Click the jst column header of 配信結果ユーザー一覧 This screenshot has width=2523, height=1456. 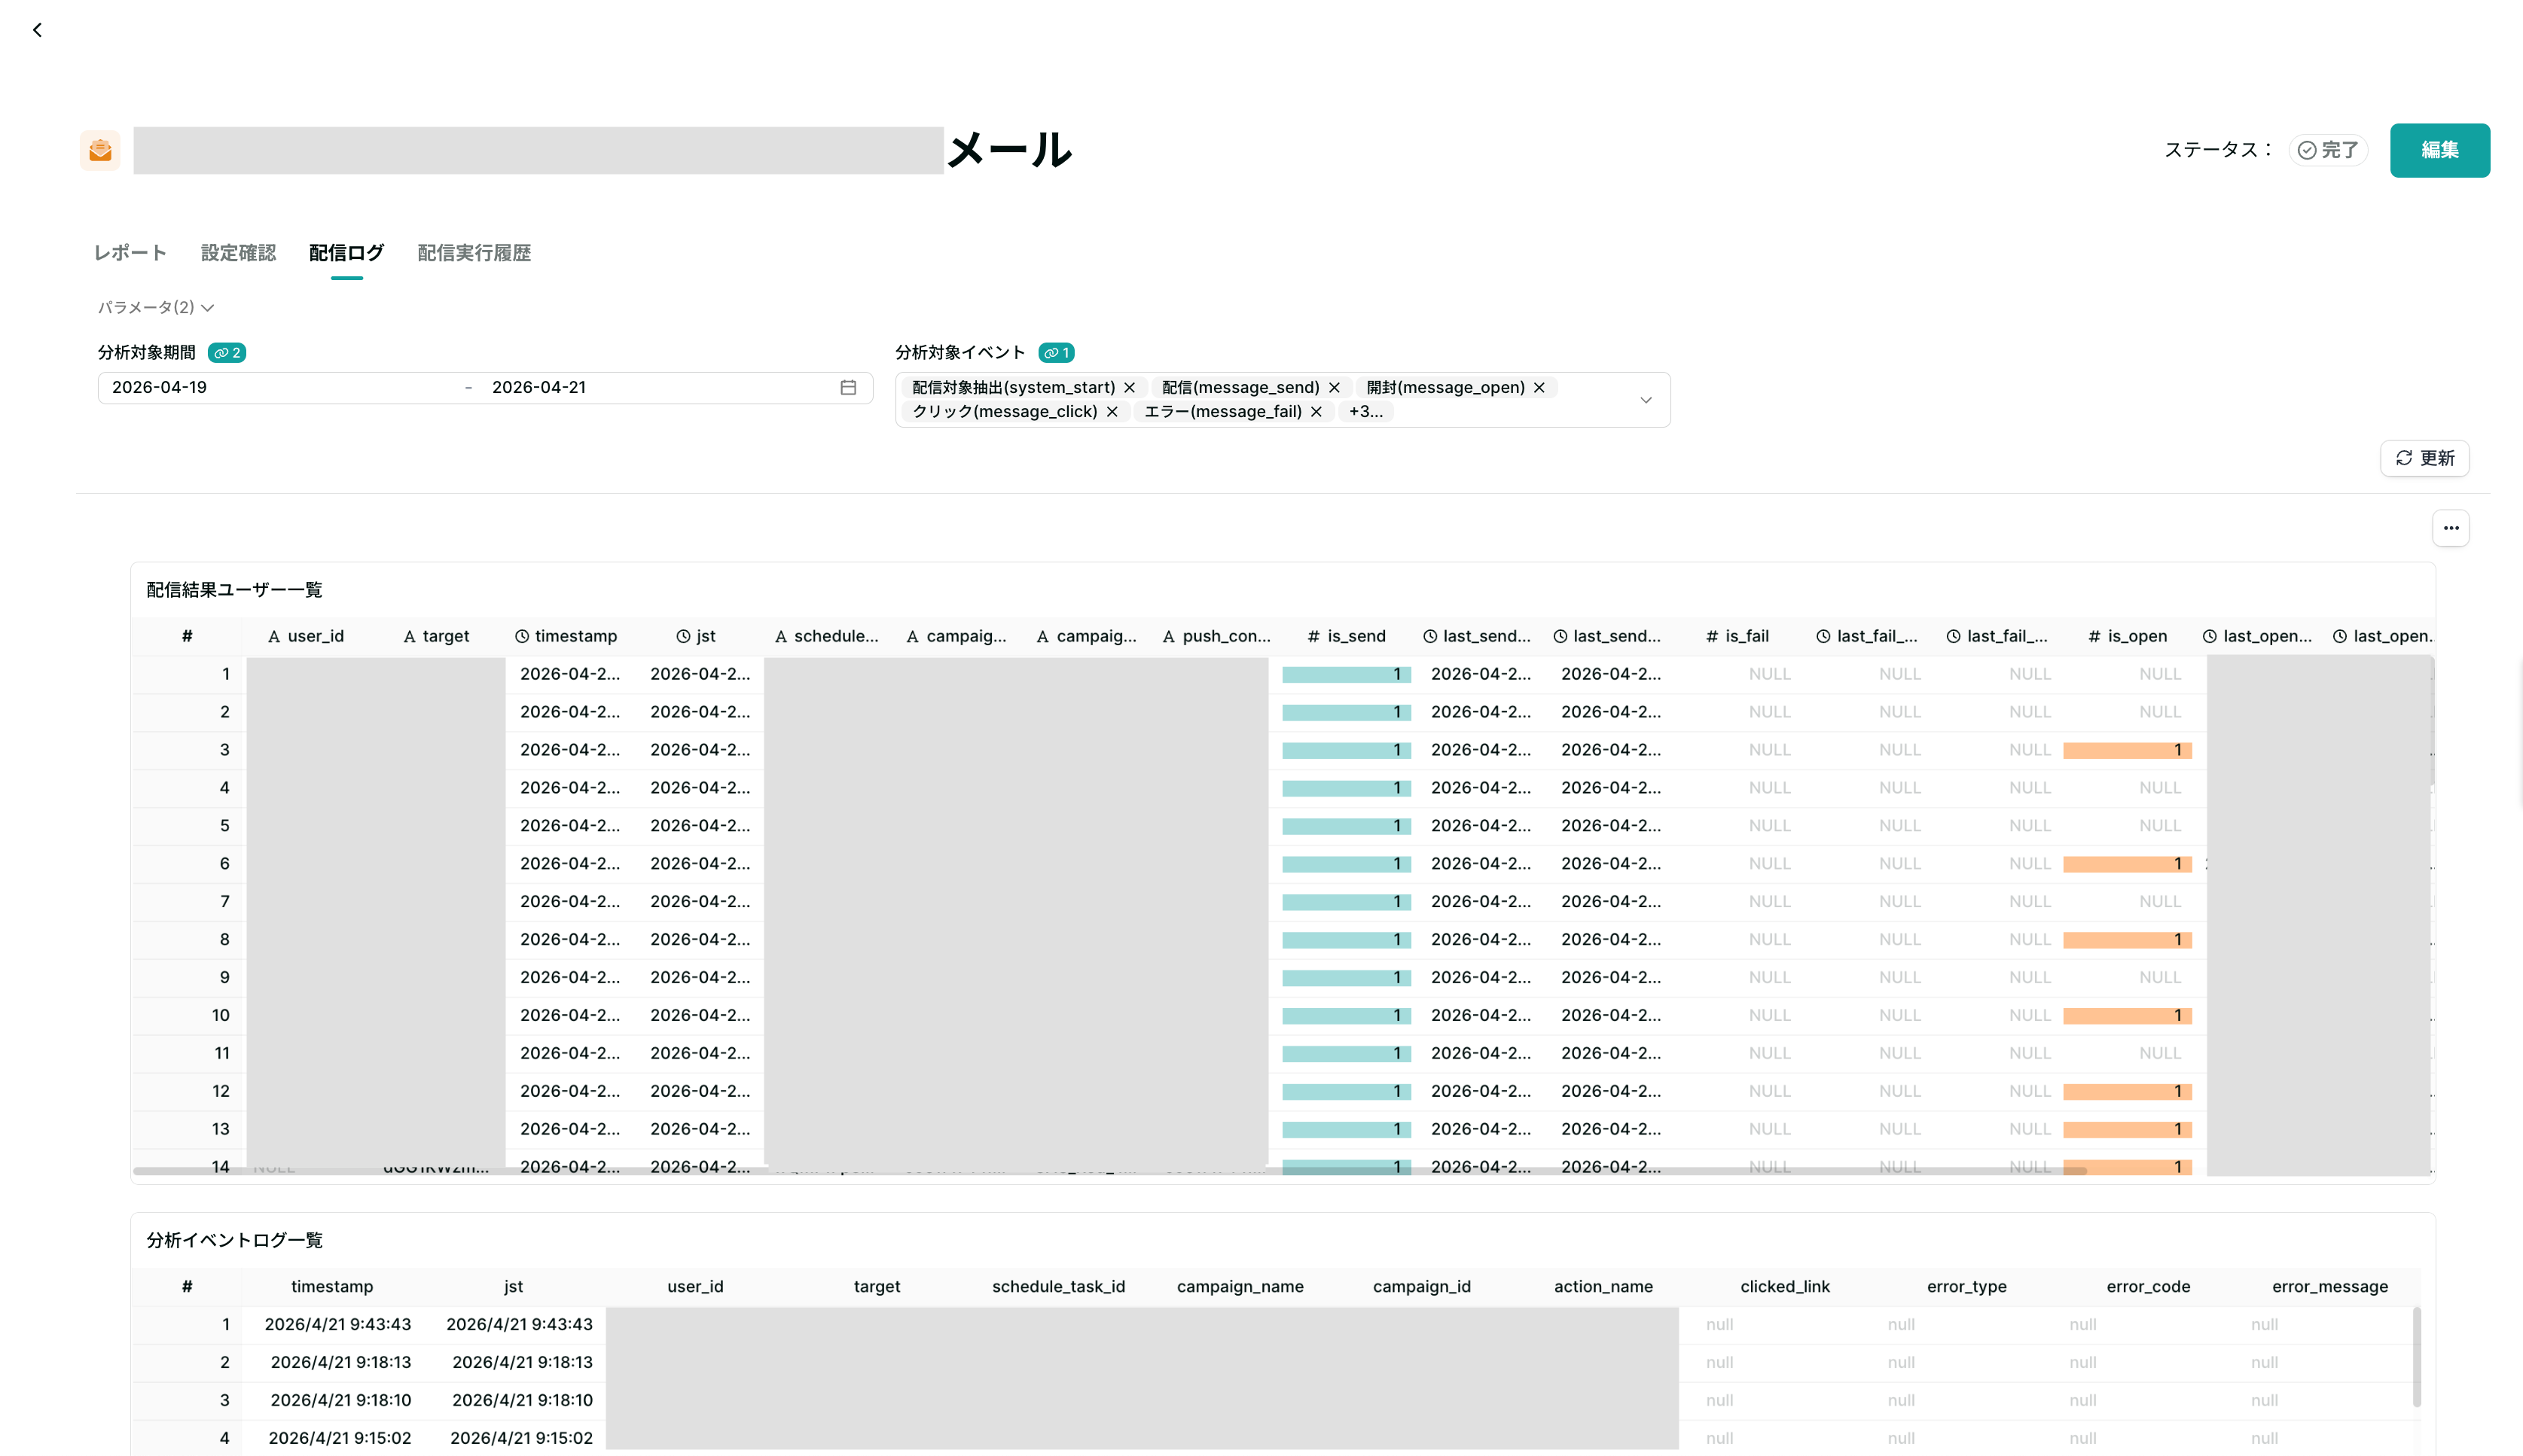pyautogui.click(x=697, y=636)
